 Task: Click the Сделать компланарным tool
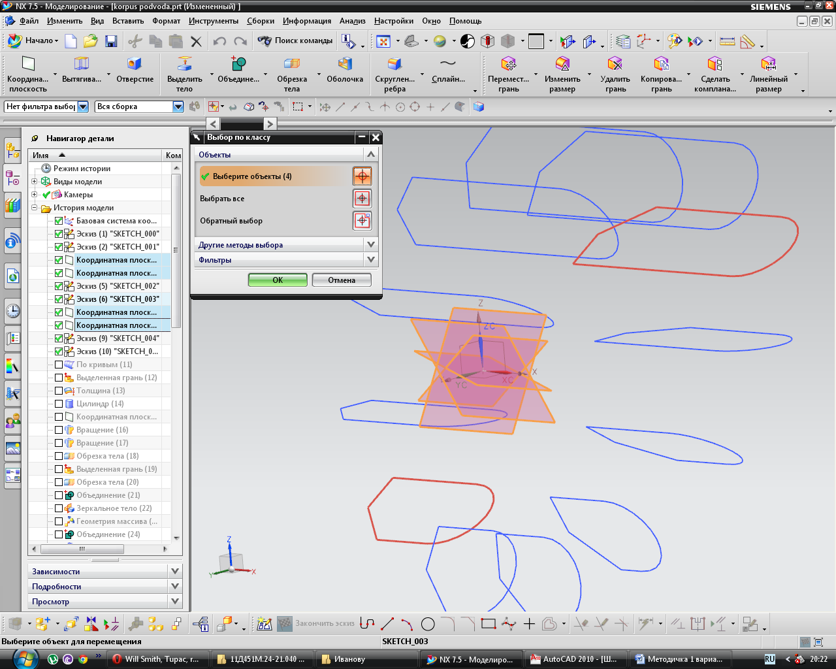point(715,74)
